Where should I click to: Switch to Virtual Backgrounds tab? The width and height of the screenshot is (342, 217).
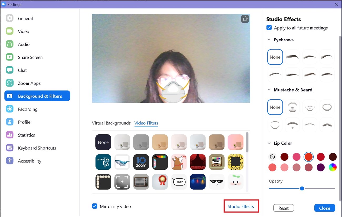(111, 123)
